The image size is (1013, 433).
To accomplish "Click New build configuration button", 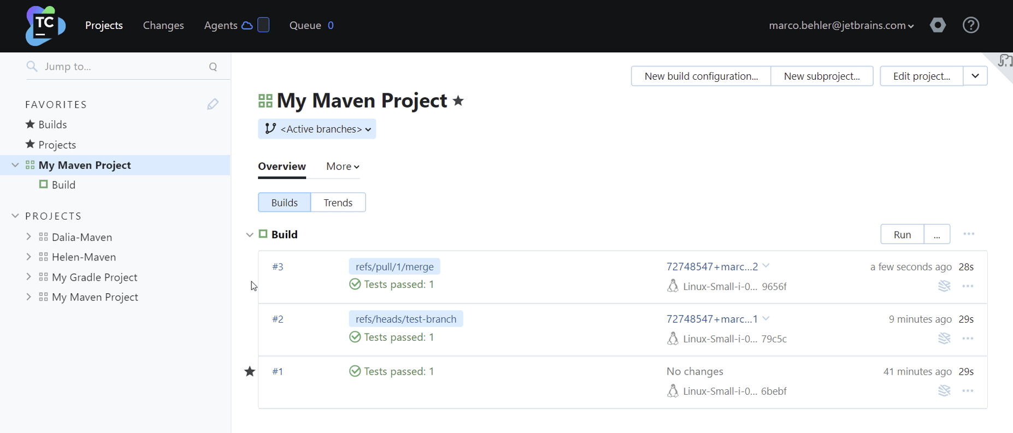I will click(x=701, y=76).
